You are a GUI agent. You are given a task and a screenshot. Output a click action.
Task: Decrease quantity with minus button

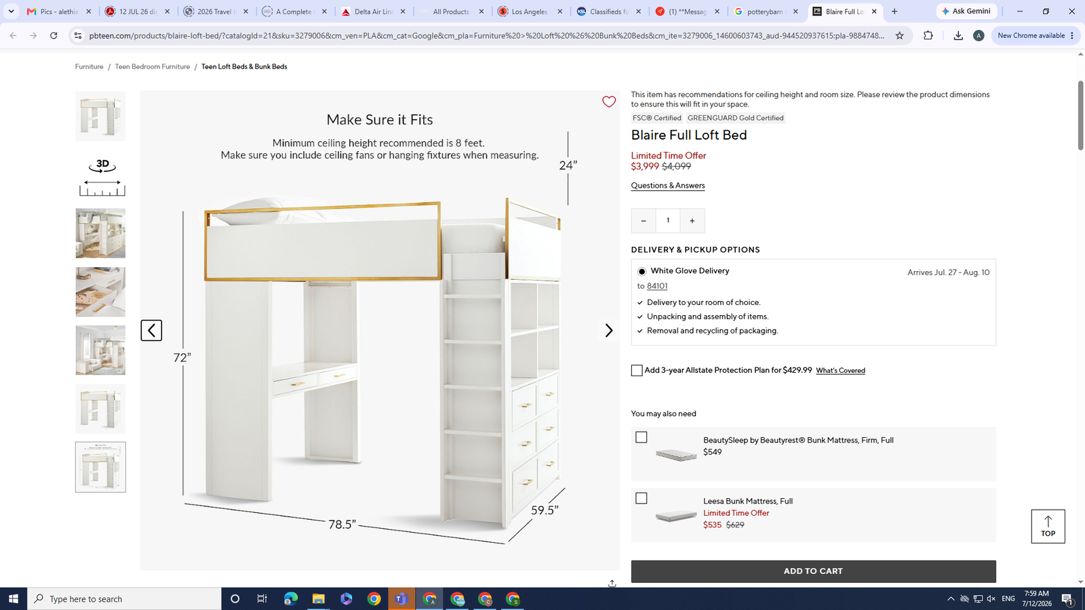point(644,220)
